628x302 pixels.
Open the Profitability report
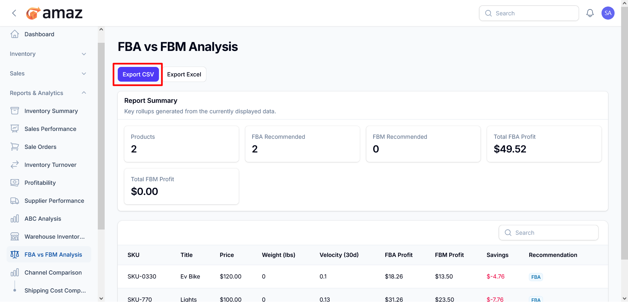(49, 183)
